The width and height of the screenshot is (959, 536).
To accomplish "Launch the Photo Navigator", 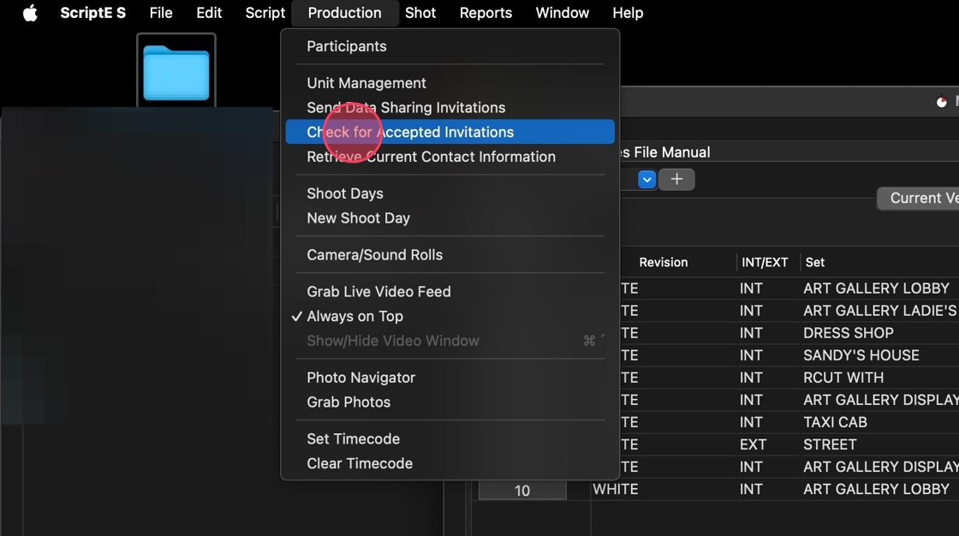I will [x=360, y=378].
